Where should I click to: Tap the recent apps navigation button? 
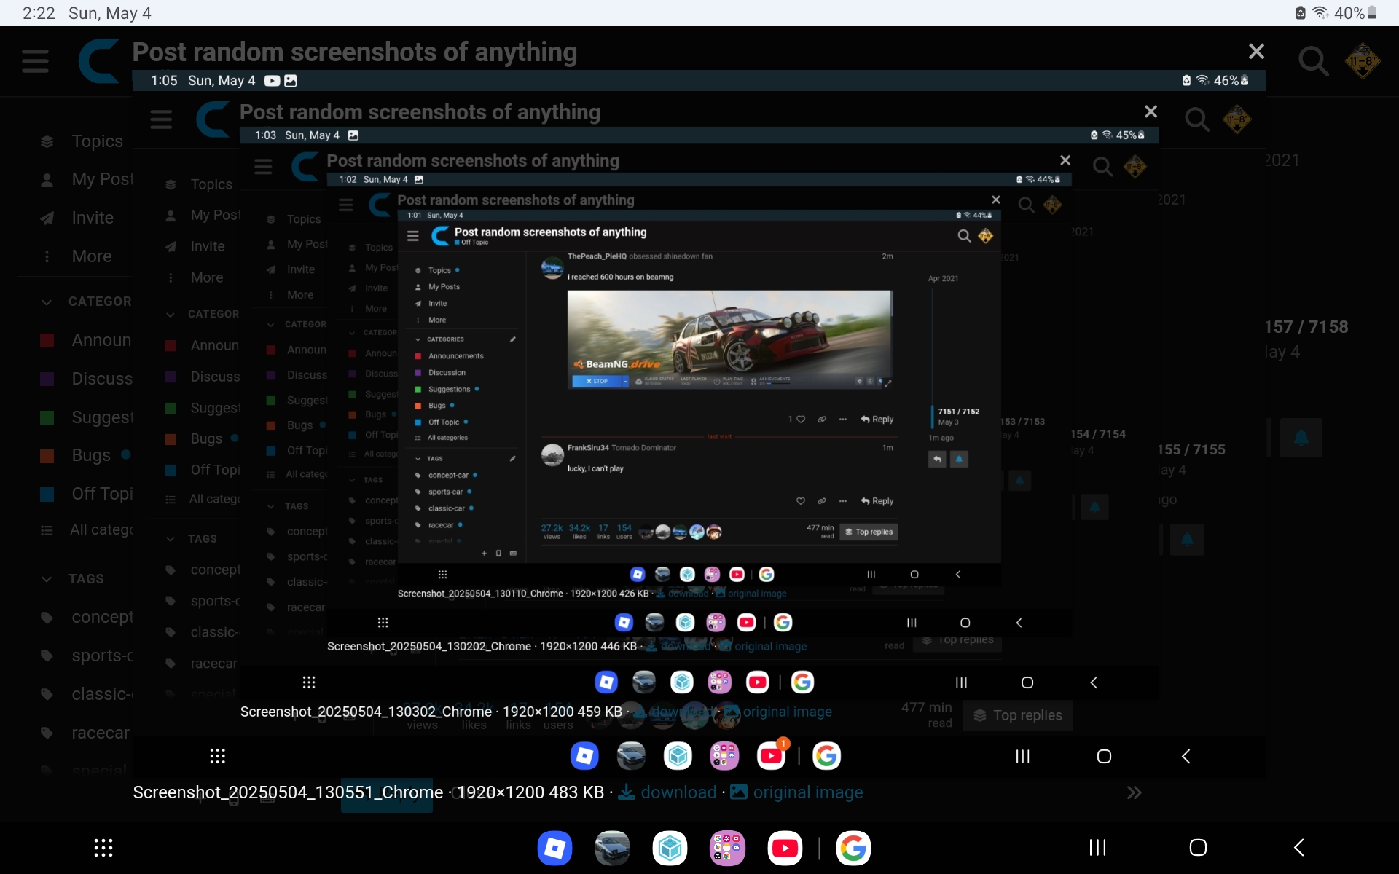pyautogui.click(x=1097, y=848)
